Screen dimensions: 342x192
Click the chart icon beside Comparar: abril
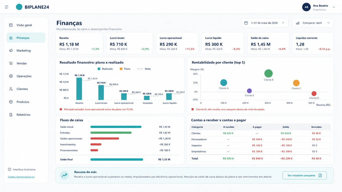[297, 23]
